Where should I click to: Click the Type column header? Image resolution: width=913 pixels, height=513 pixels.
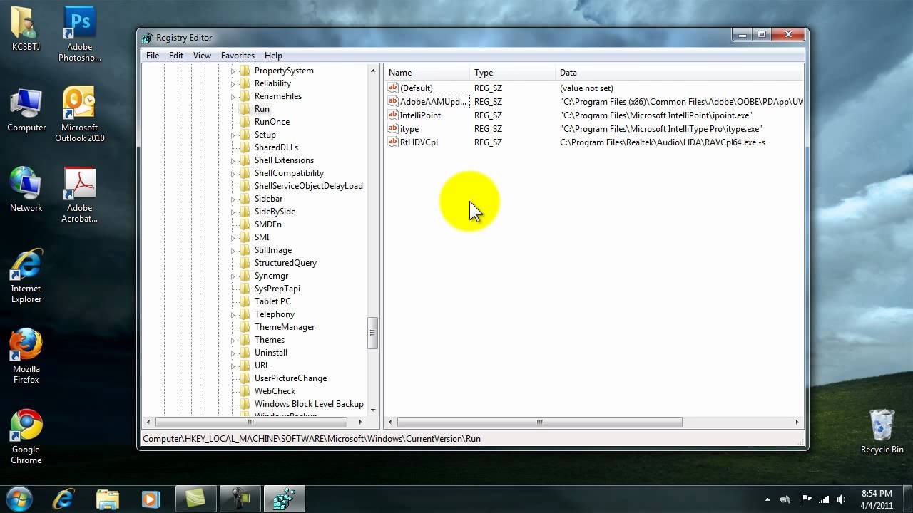point(513,73)
